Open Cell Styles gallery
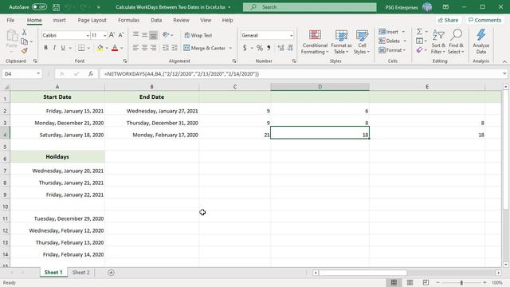The width and height of the screenshot is (510, 287). 362,42
